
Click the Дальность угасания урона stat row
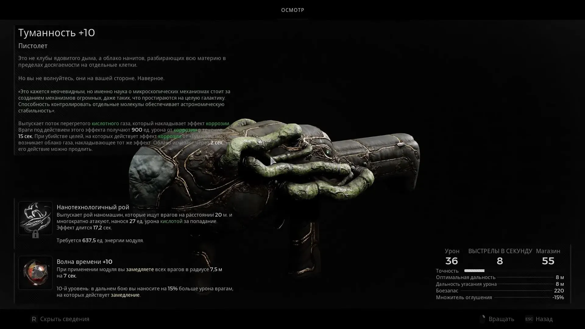tap(500, 284)
